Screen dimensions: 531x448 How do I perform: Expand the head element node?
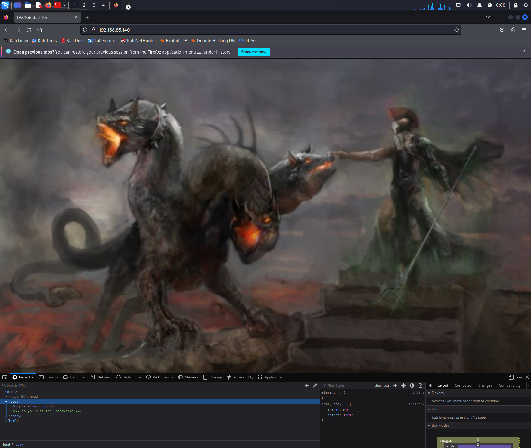click(6, 397)
